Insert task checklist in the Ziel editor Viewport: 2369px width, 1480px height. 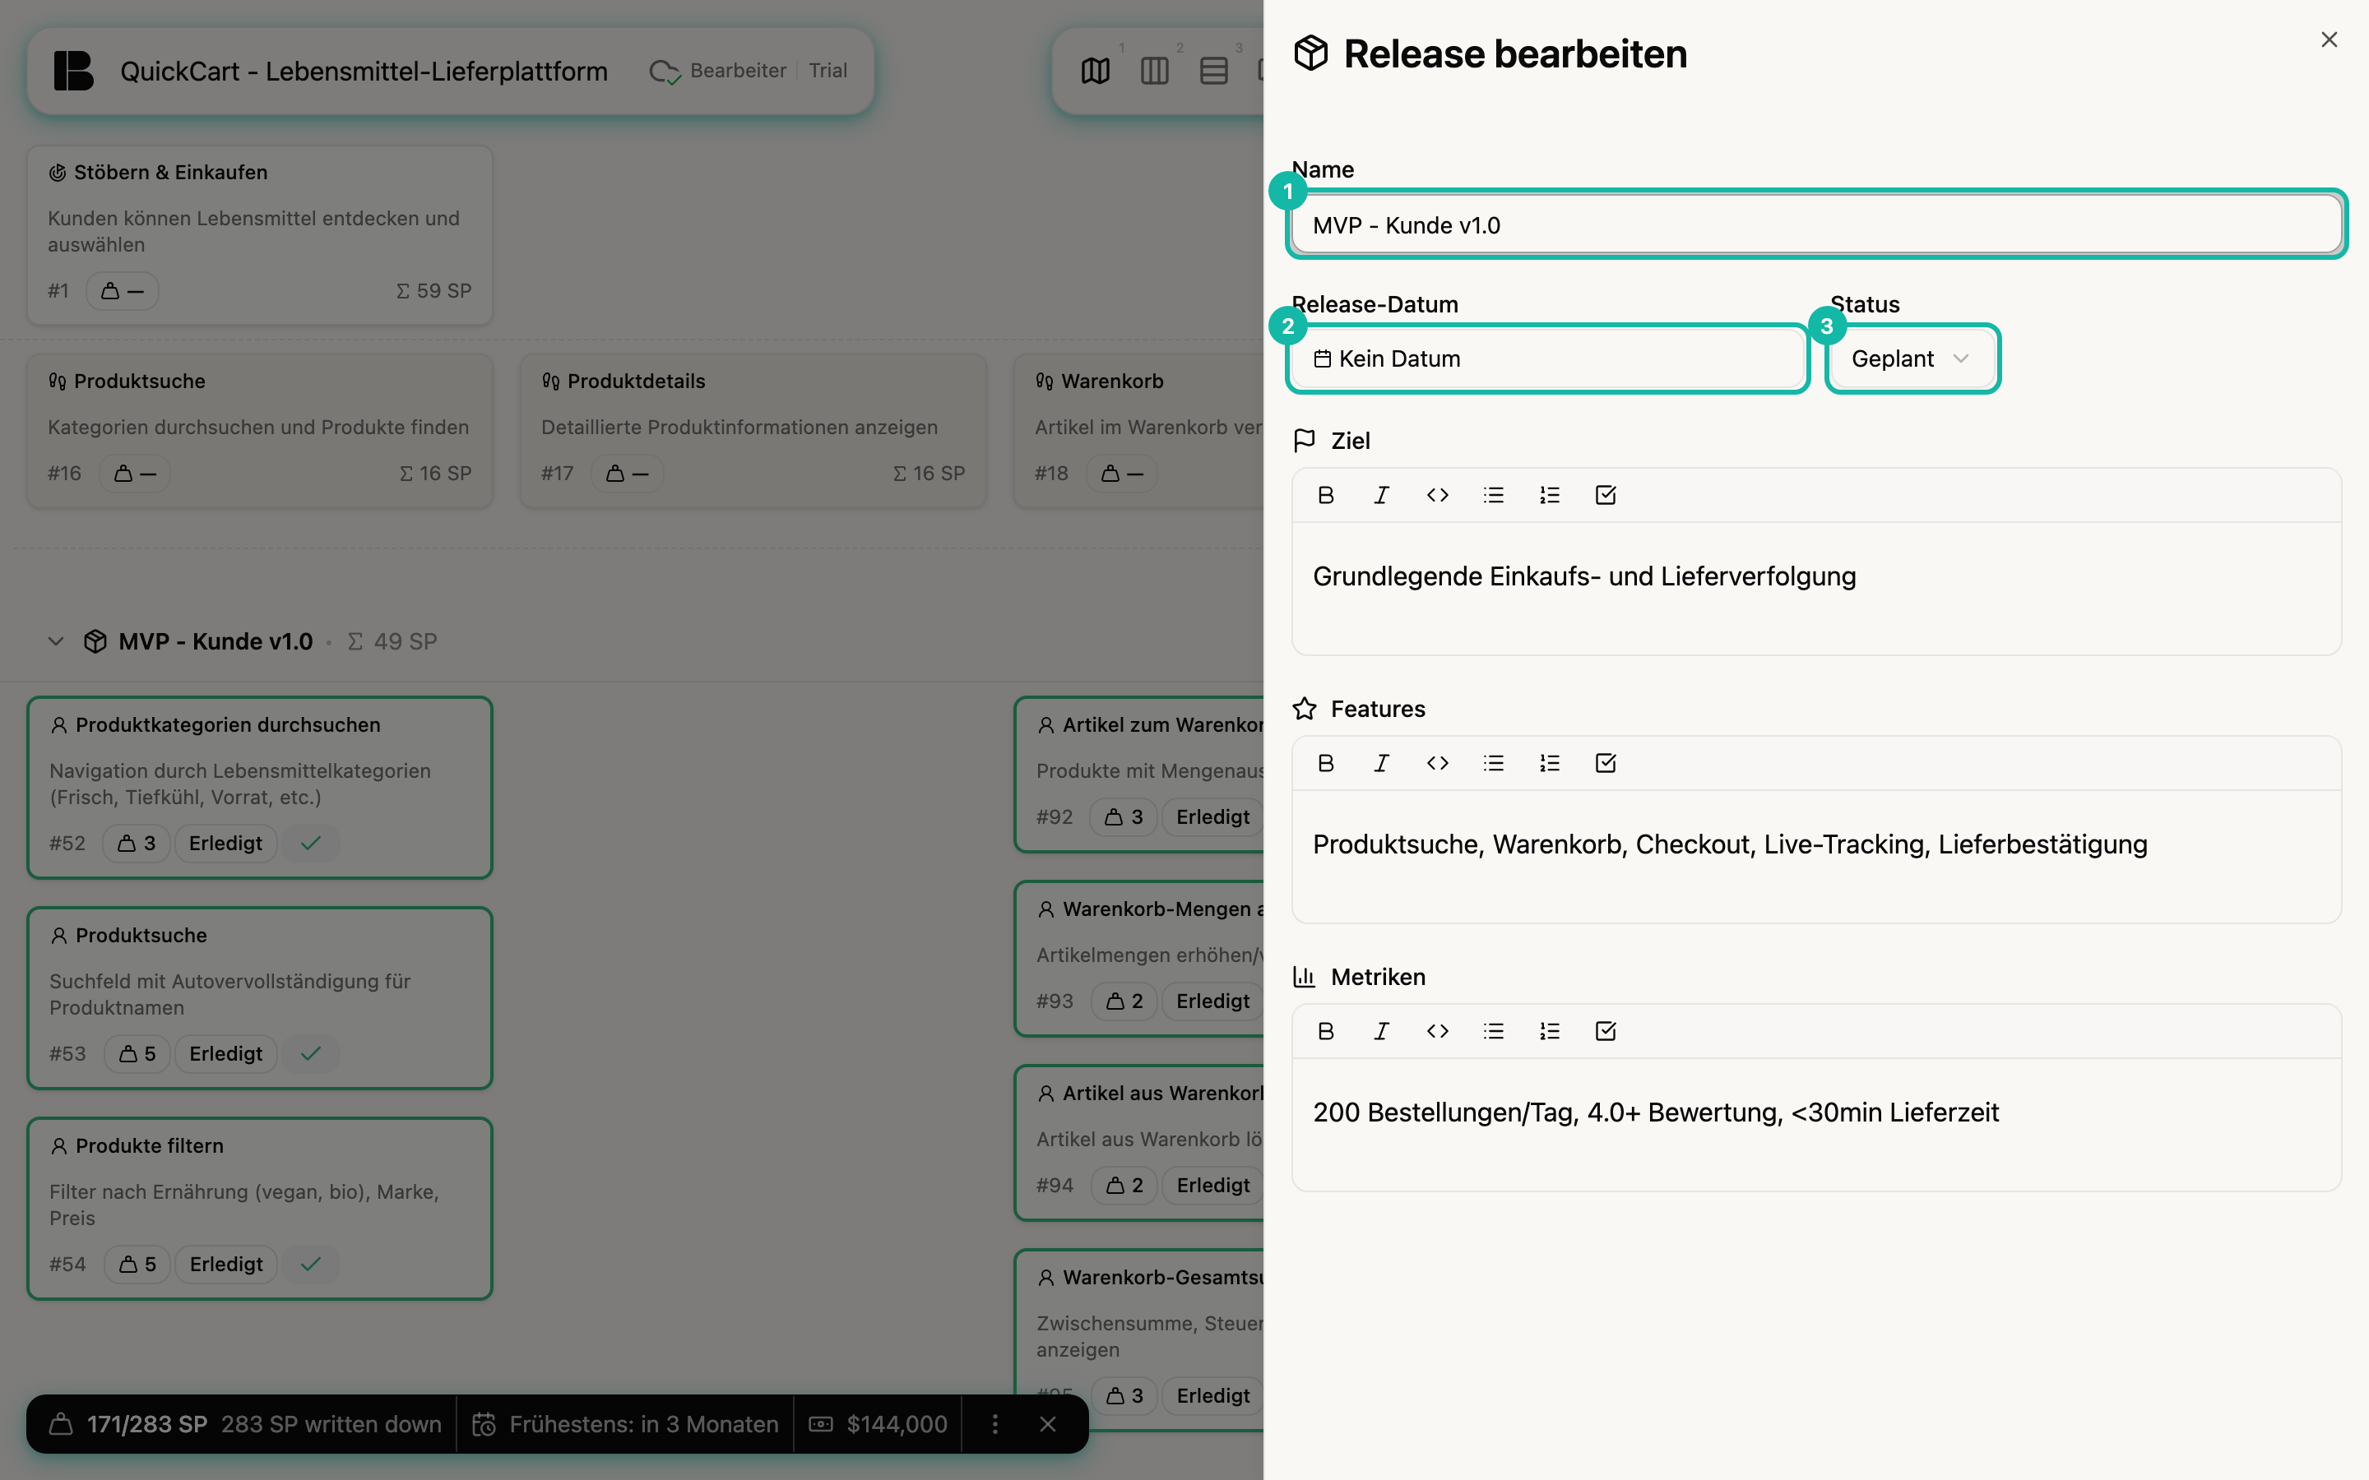pos(1606,495)
